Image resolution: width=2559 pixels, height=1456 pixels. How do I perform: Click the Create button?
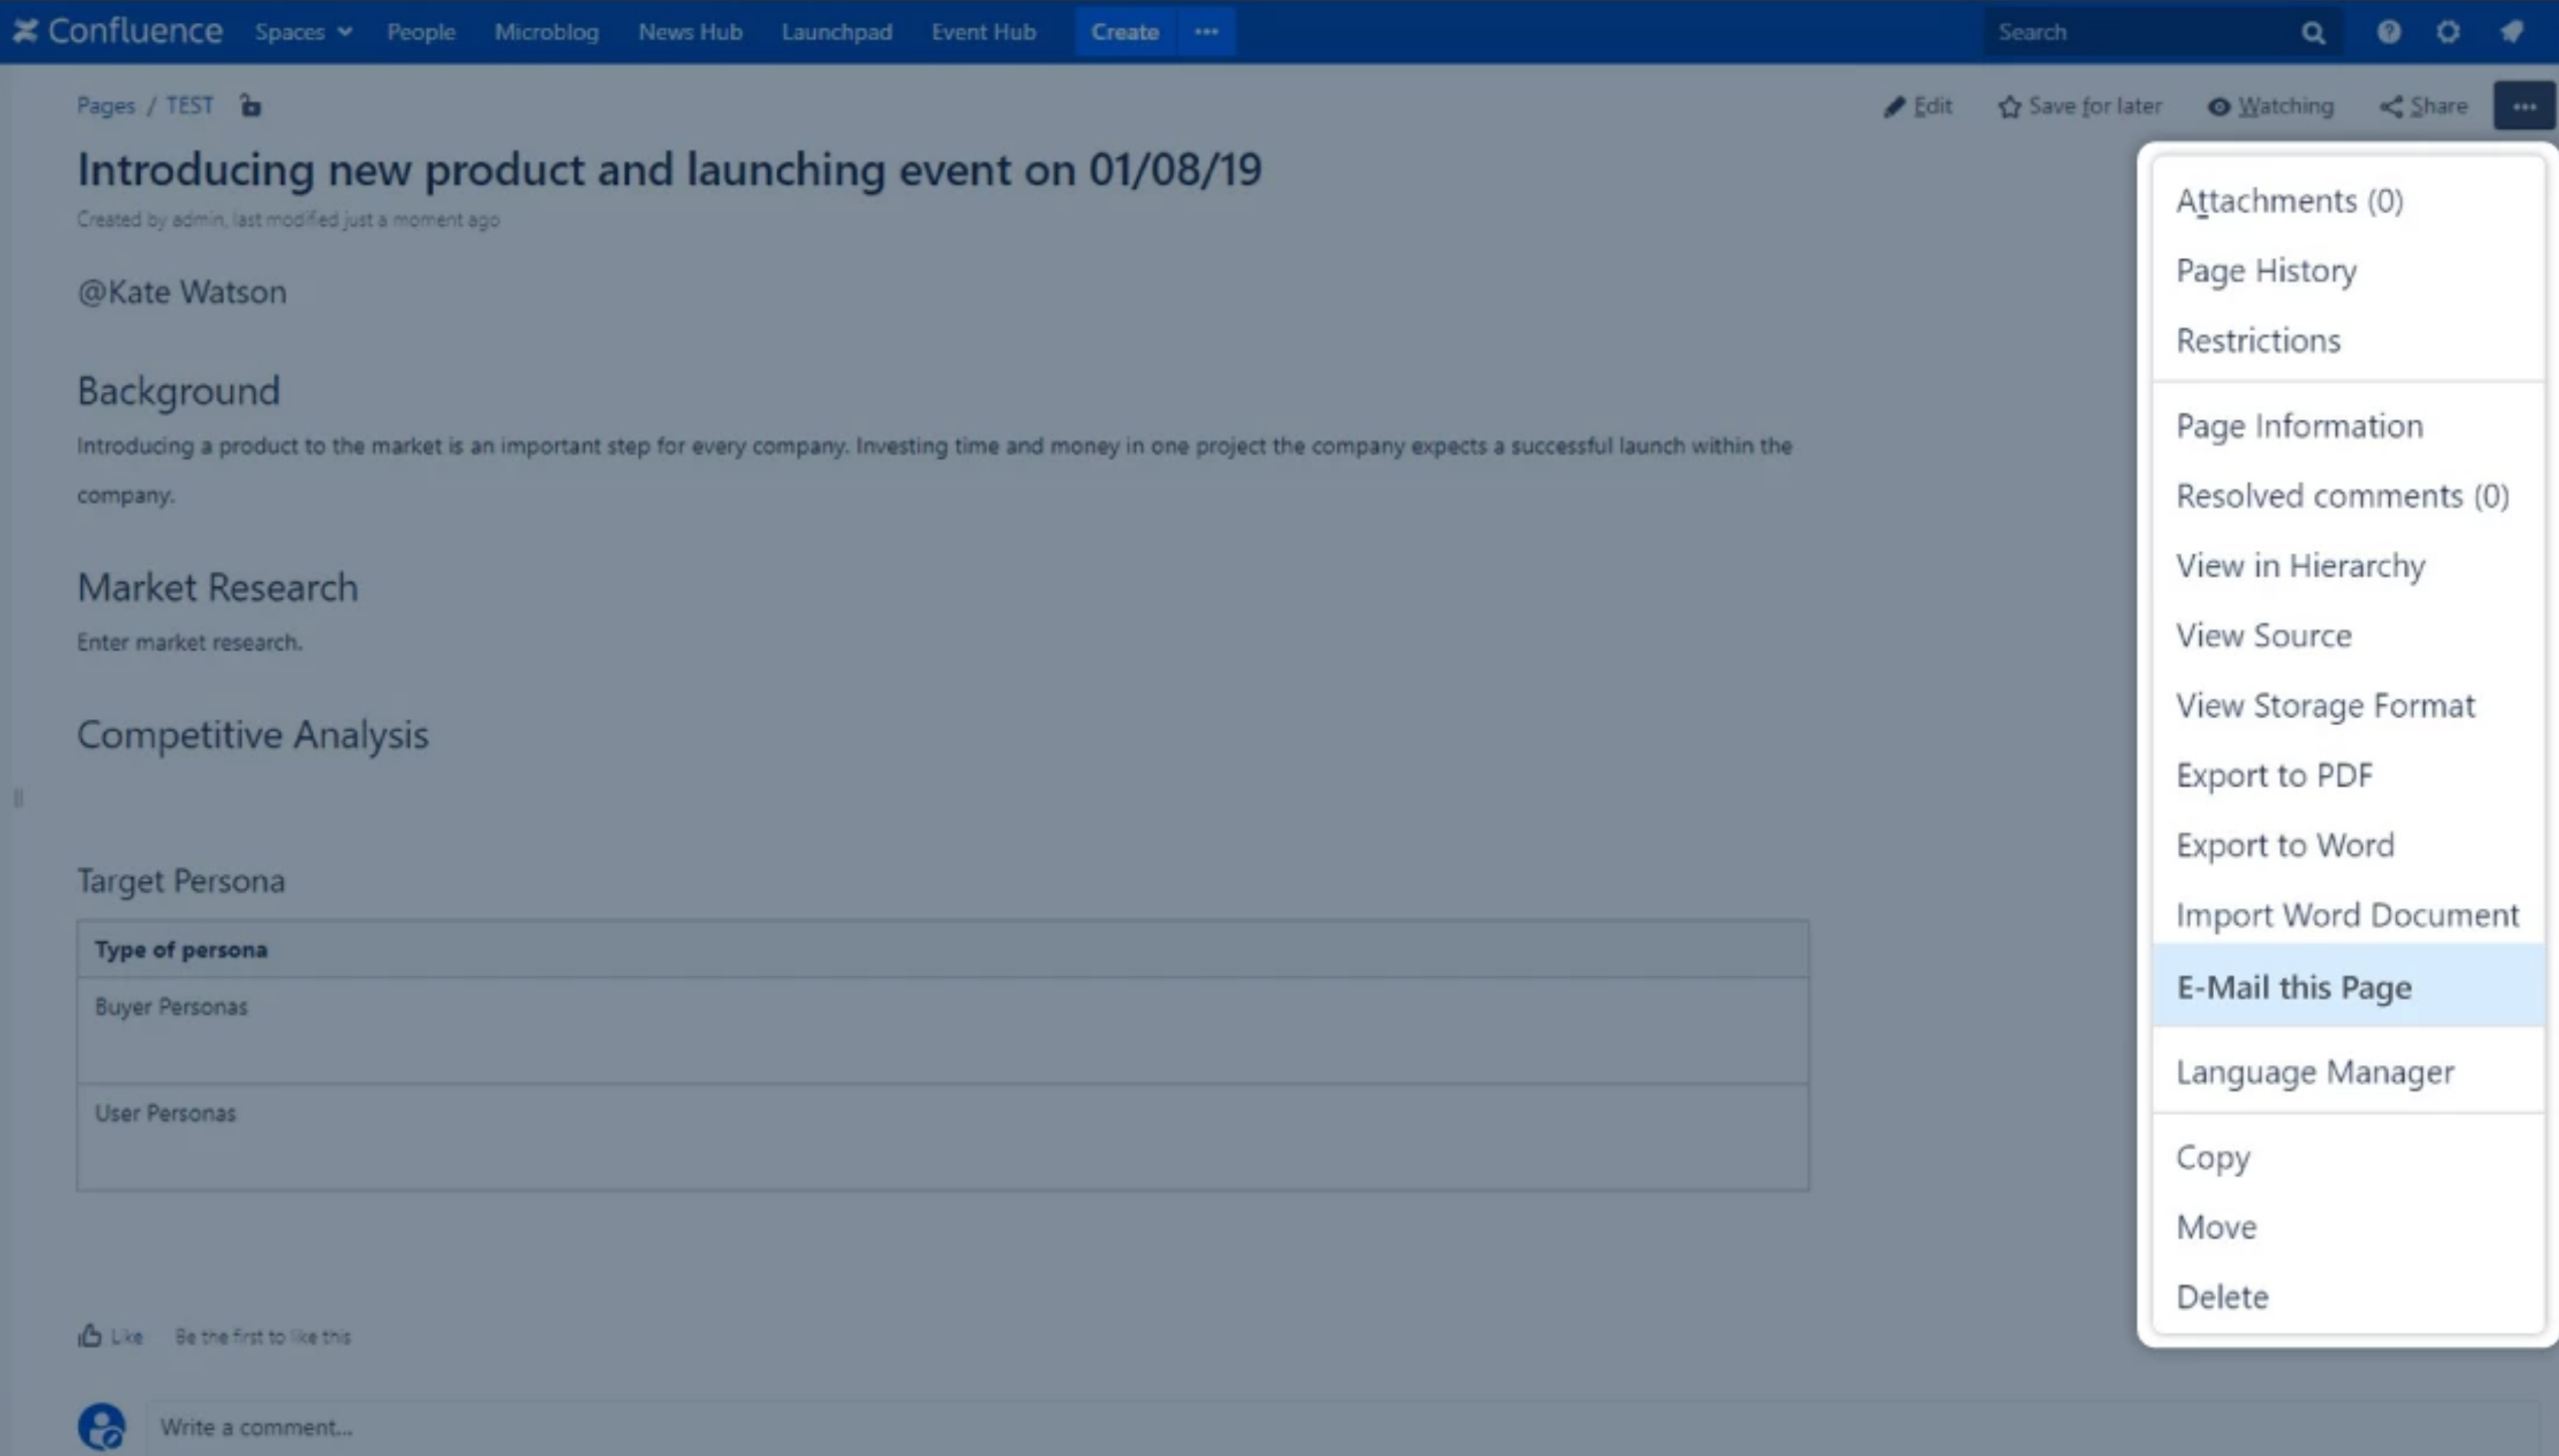click(1124, 32)
